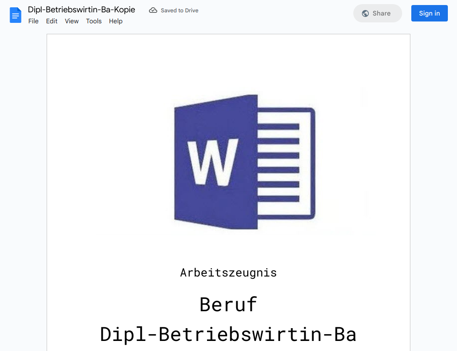Click the Word logo image in document
This screenshot has width=457, height=351.
pos(245,162)
